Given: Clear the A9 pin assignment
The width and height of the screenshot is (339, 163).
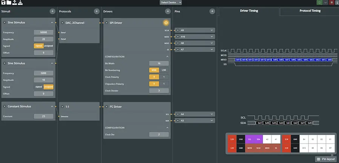Looking at the screenshot, I should (178, 30).
